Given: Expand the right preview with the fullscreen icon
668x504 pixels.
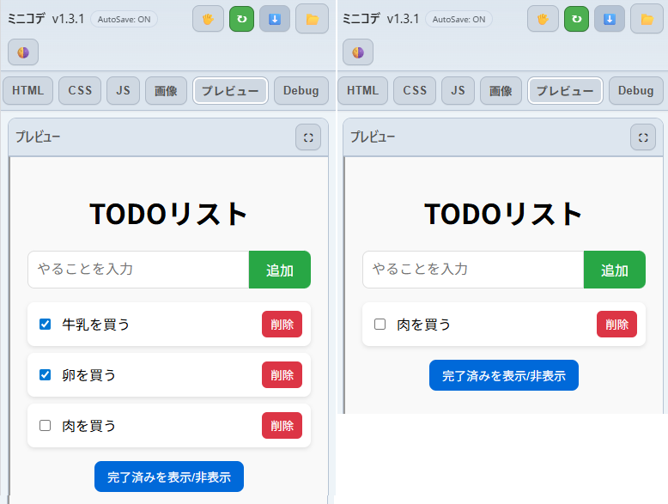Looking at the screenshot, I should pos(643,137).
